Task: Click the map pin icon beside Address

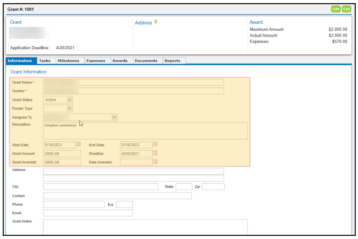Action: tap(156, 22)
